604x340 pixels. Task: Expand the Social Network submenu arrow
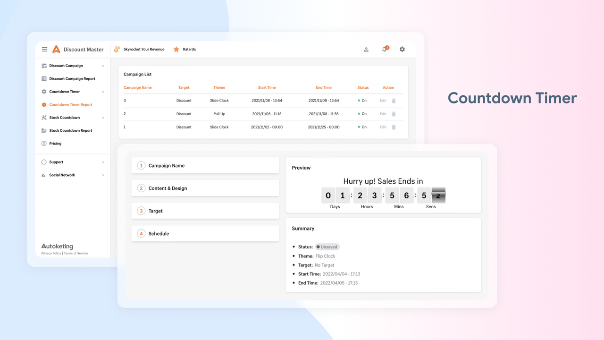click(x=103, y=175)
